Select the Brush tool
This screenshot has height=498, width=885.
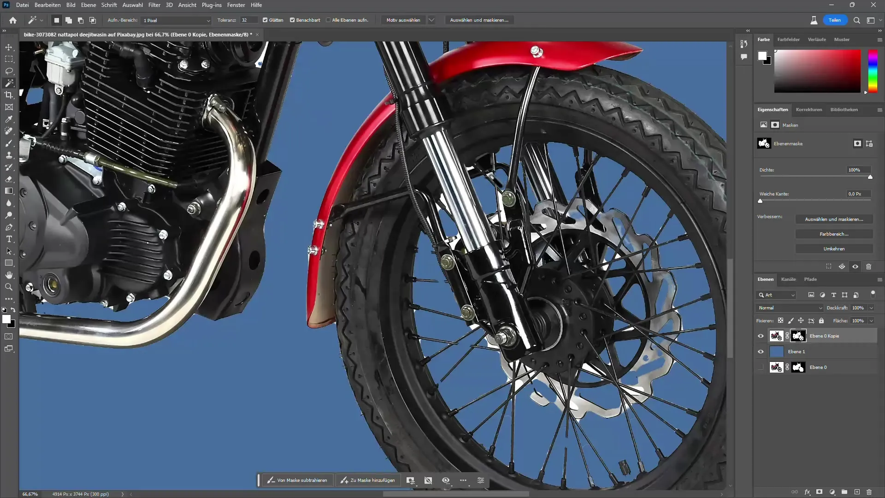[x=9, y=143]
